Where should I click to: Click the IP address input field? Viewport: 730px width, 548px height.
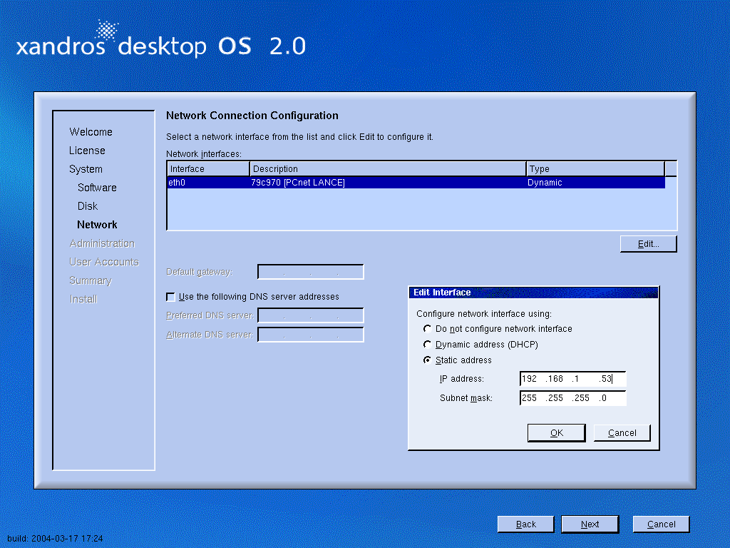[x=572, y=379]
